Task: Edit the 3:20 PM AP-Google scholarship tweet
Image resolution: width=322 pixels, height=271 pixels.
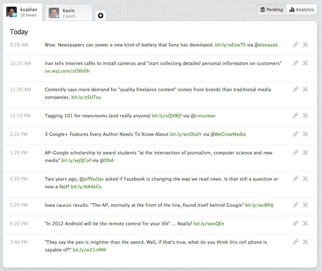Action: coord(295,152)
